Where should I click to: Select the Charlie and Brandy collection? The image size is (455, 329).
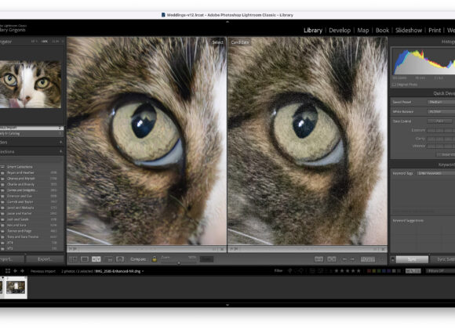(20, 184)
